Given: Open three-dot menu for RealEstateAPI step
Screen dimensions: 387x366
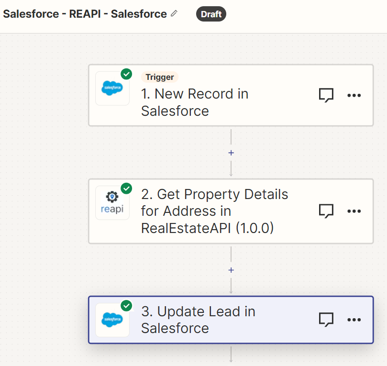Looking at the screenshot, I should 354,211.
